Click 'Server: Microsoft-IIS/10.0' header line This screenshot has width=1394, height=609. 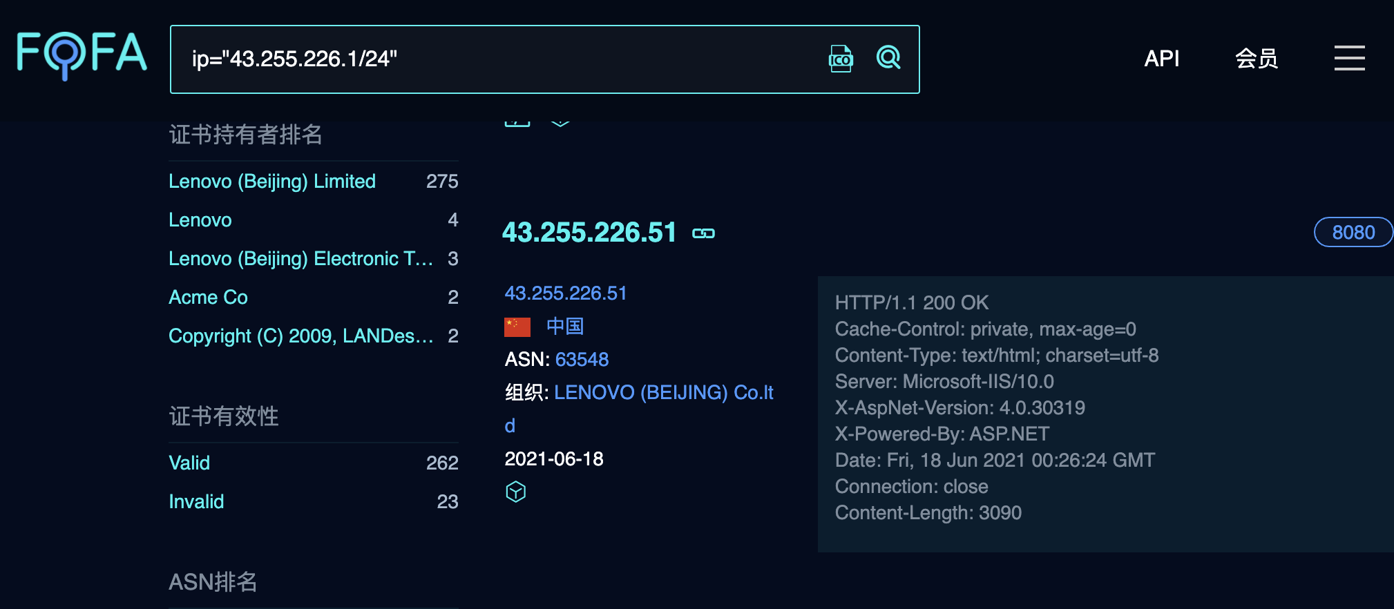(944, 381)
